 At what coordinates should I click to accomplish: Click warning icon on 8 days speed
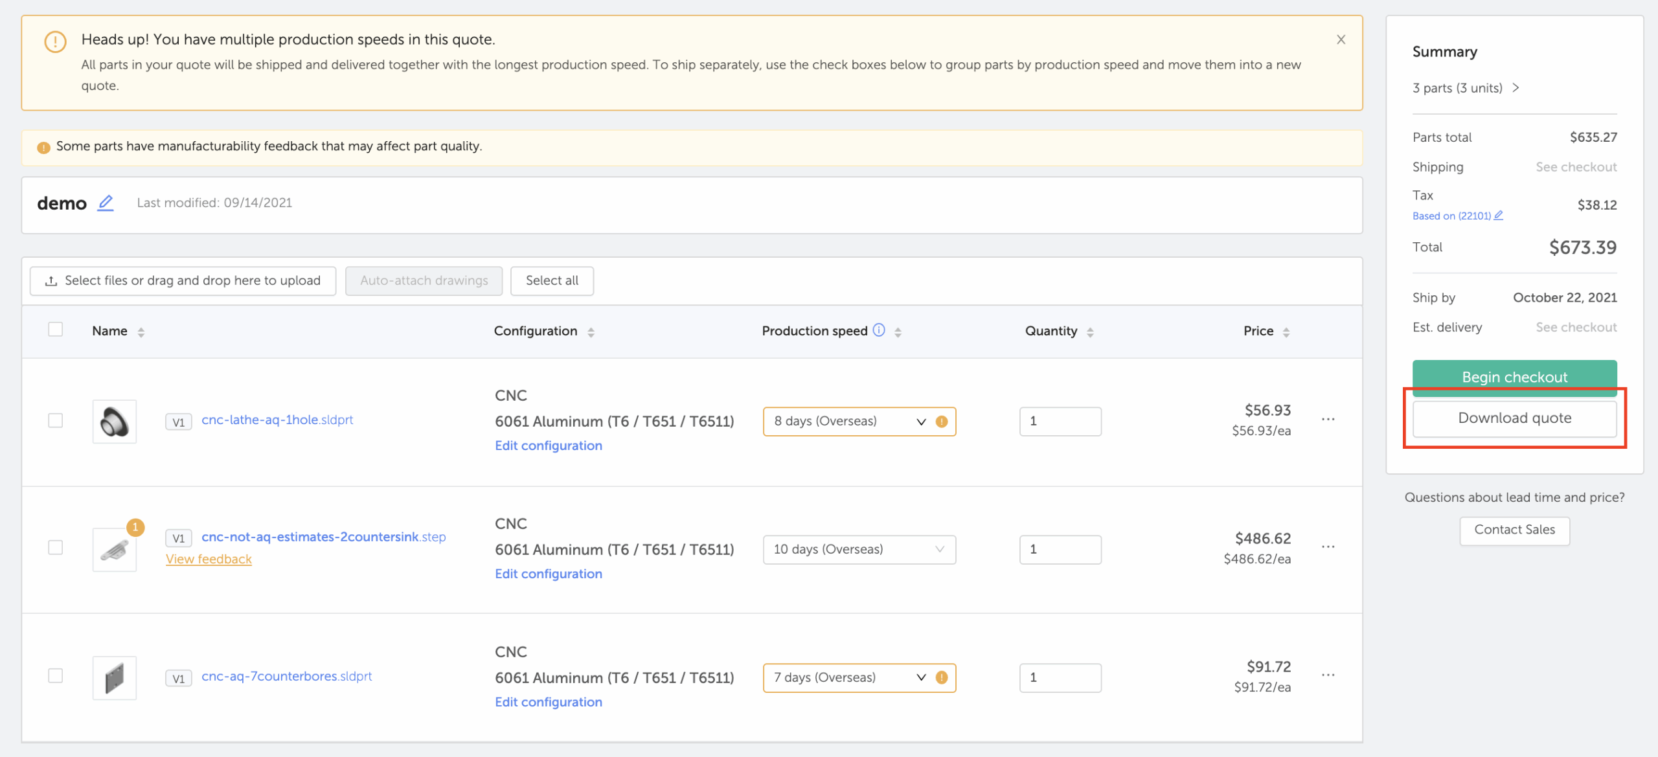[942, 422]
